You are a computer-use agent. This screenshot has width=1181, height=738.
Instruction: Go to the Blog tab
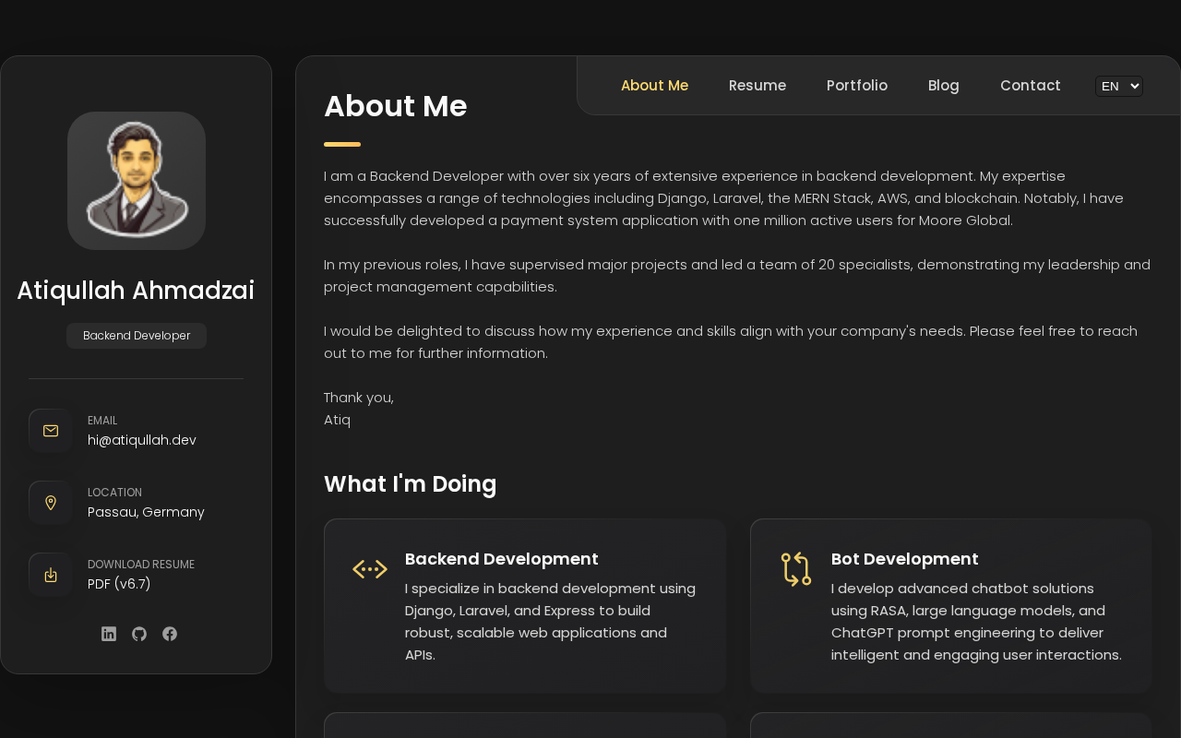[944, 86]
